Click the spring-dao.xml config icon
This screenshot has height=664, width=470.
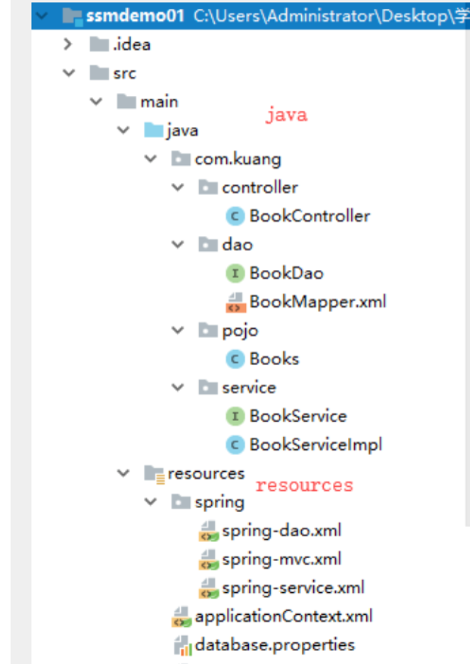coord(208,531)
